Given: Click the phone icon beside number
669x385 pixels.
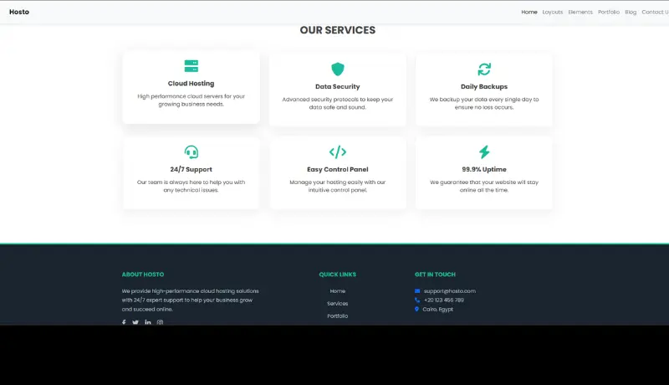Looking at the screenshot, I should (x=417, y=300).
